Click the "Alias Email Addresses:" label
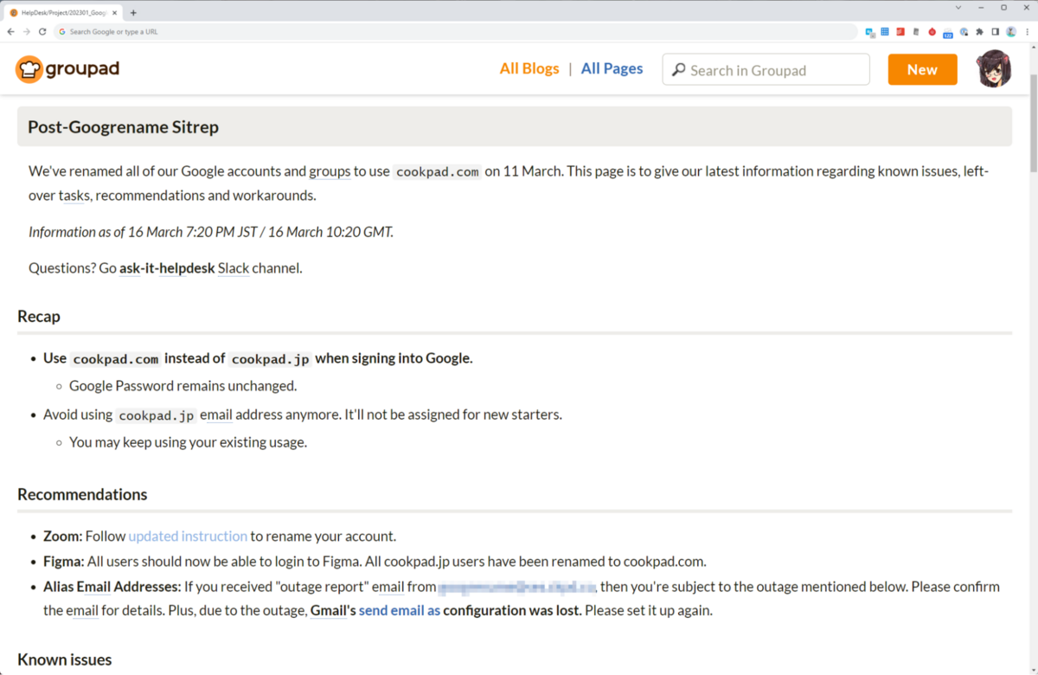The width and height of the screenshot is (1038, 675). pos(112,586)
